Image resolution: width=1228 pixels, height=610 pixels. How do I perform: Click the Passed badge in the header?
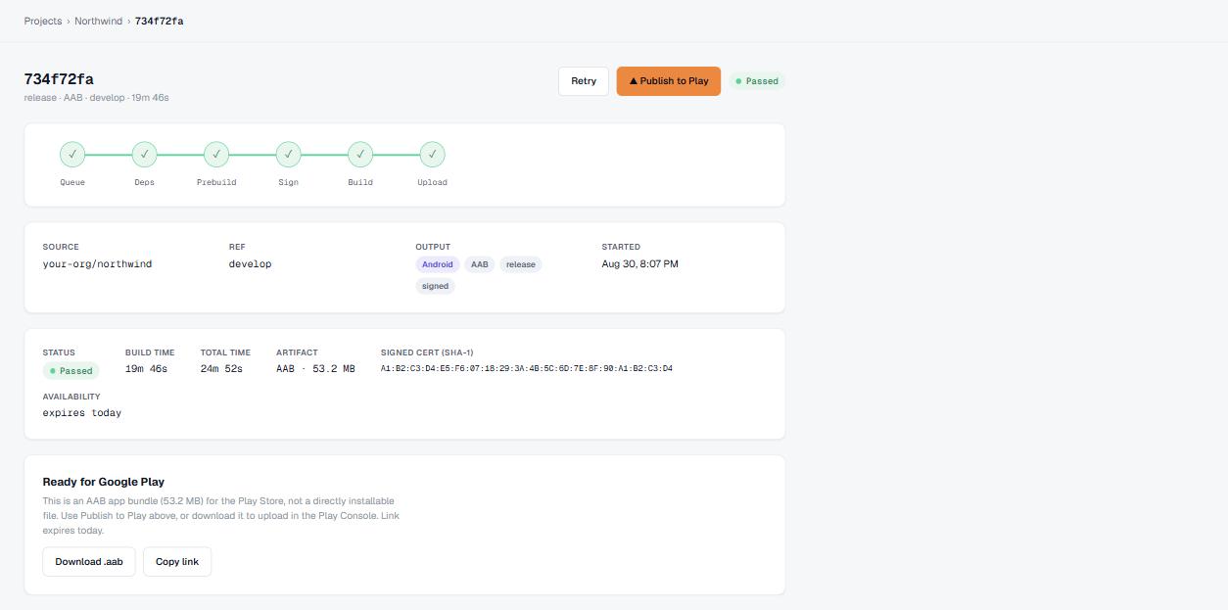[757, 81]
